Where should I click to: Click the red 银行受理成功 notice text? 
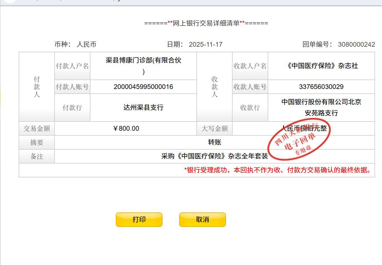point(278,170)
